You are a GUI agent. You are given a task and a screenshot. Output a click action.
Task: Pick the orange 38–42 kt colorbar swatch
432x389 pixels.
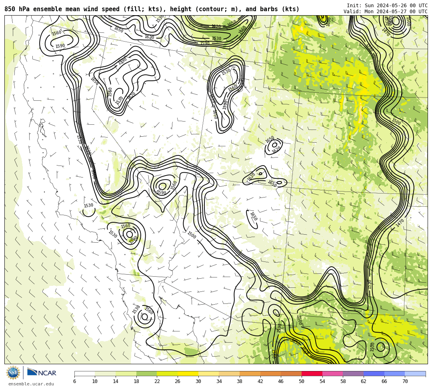click(x=250, y=373)
